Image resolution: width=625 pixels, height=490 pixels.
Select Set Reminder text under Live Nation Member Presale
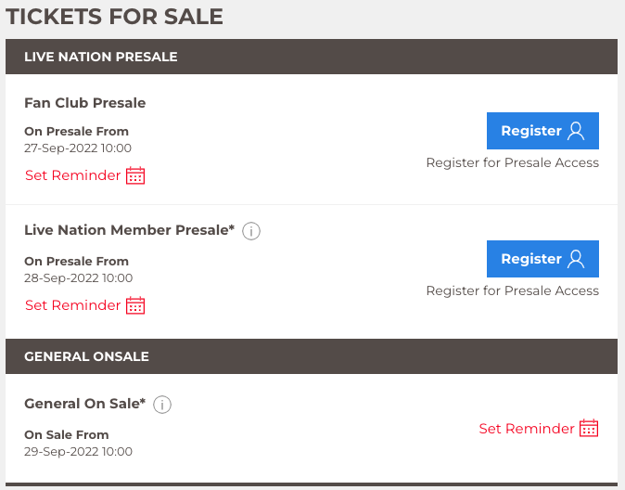72,305
